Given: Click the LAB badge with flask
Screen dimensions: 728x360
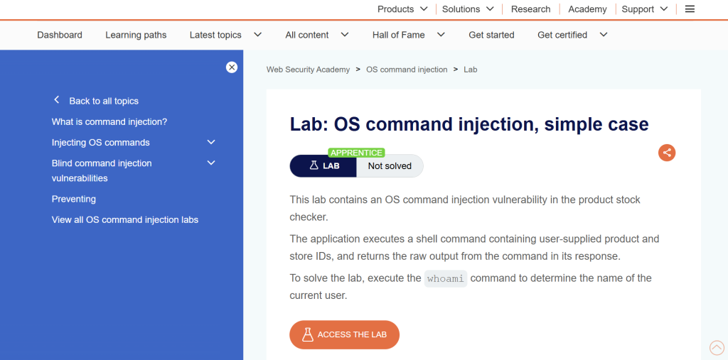Looking at the screenshot, I should pos(323,165).
